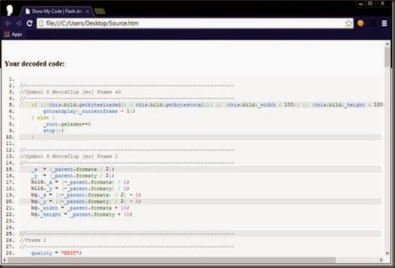Open the Apps shortcut in bookmarks bar

[x=13, y=34]
